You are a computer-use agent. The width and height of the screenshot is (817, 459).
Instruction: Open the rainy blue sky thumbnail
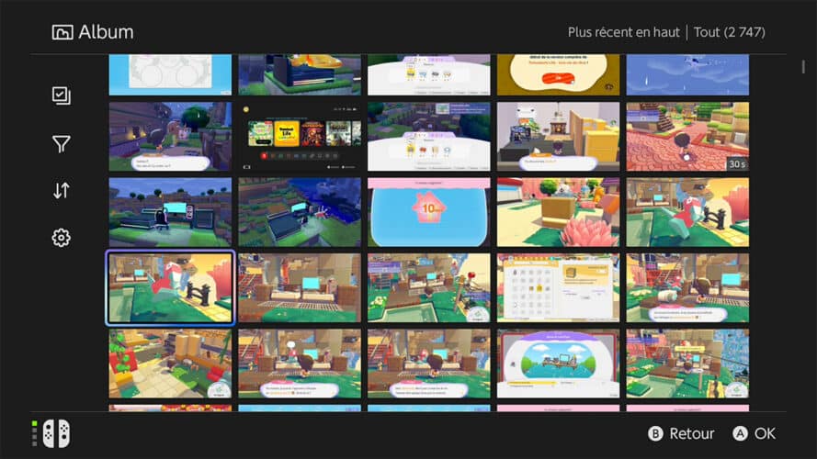point(687,74)
